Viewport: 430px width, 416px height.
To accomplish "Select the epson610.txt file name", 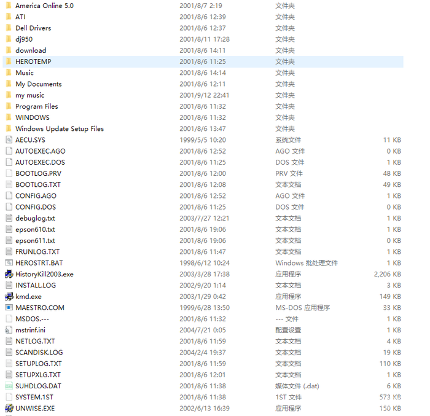I will tap(35, 229).
